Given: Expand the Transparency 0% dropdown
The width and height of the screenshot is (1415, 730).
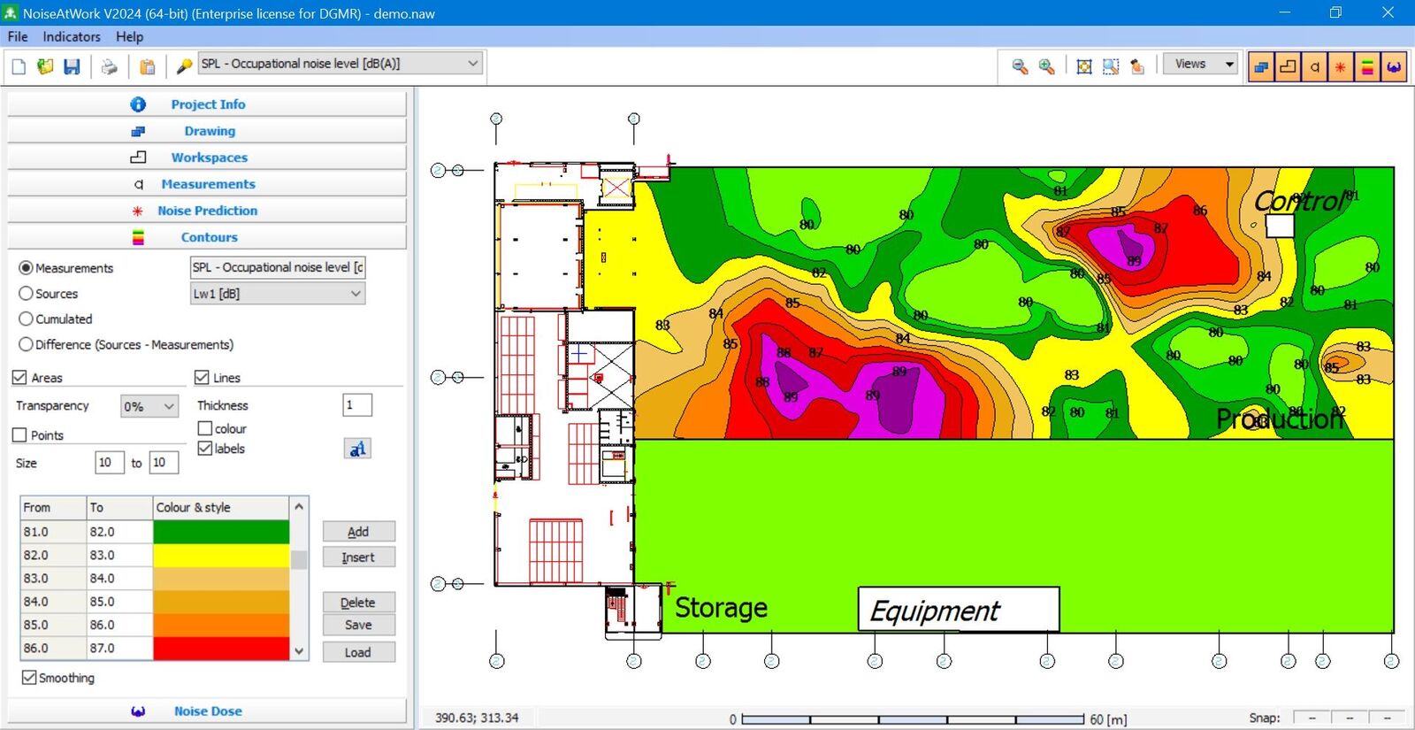Looking at the screenshot, I should (x=149, y=406).
